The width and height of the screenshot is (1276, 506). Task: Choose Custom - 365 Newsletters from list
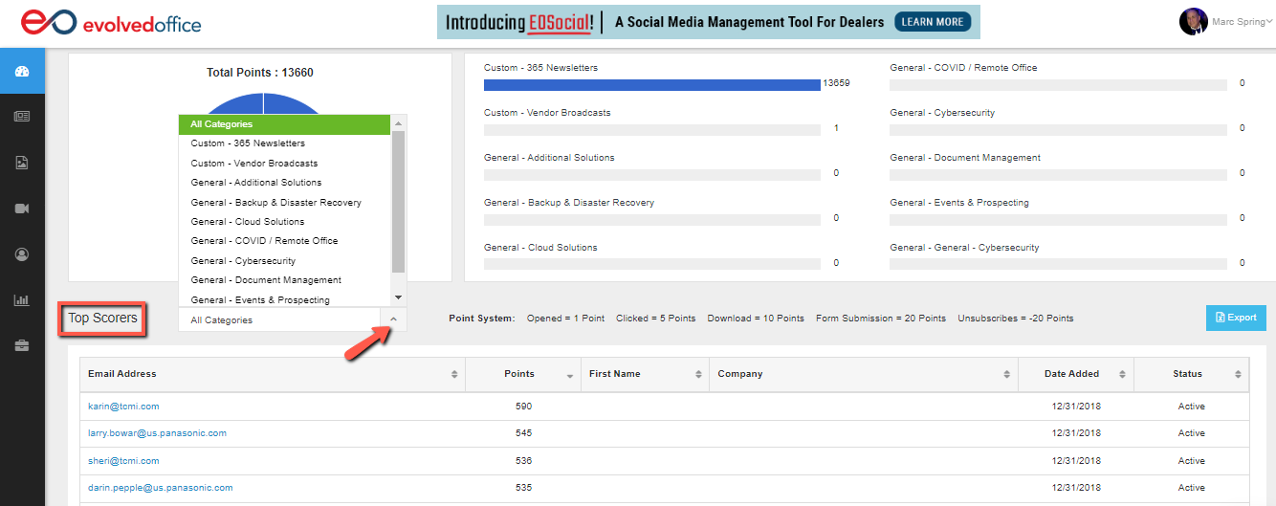point(284,143)
